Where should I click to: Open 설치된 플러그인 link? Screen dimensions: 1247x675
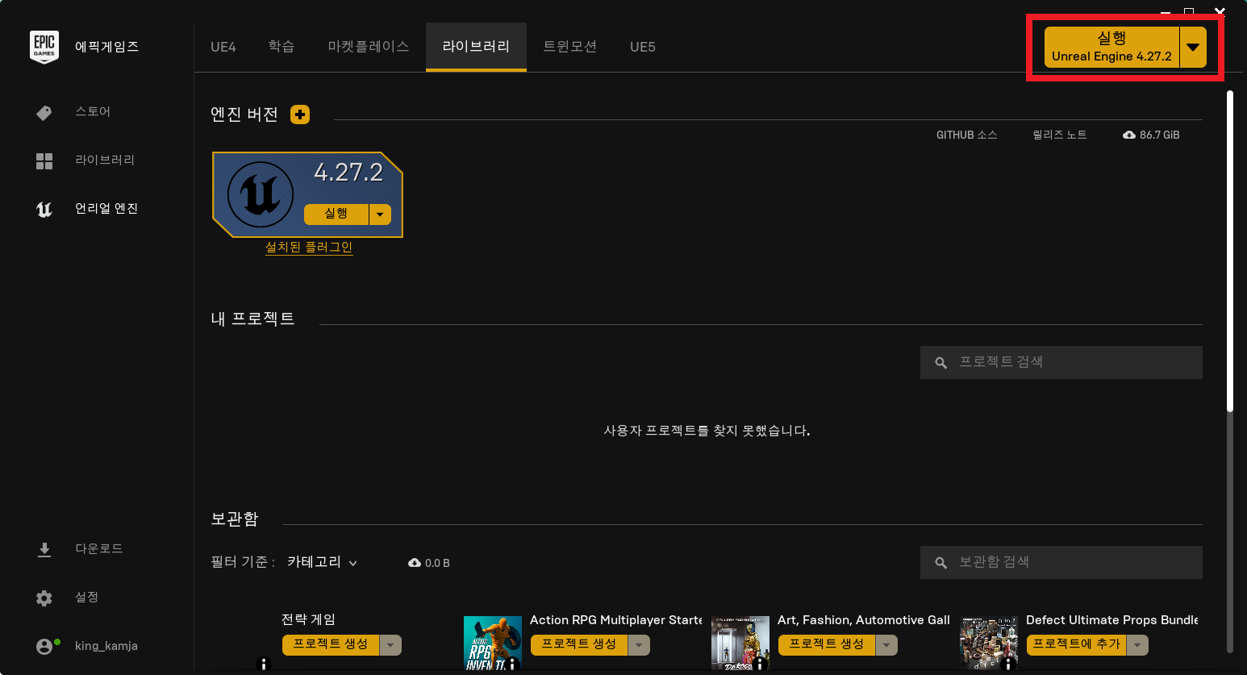(309, 247)
